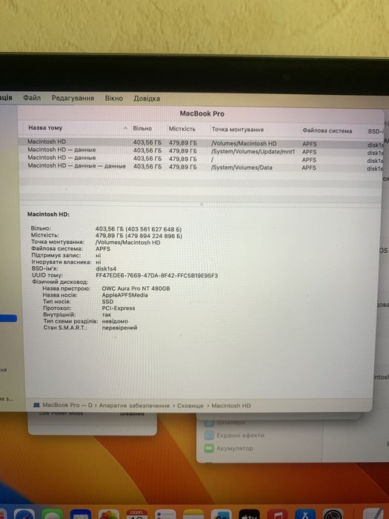The image size is (389, 519).
Task: Click Сховище in the path bar
Action: pos(191,406)
